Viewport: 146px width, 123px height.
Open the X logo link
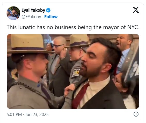(136, 10)
